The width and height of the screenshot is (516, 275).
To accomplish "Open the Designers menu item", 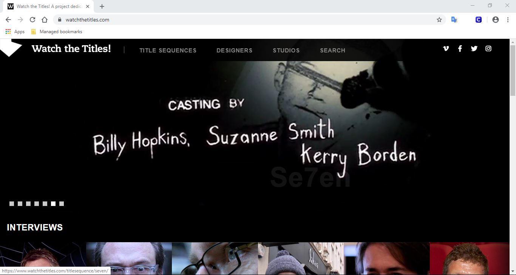I will coord(234,50).
